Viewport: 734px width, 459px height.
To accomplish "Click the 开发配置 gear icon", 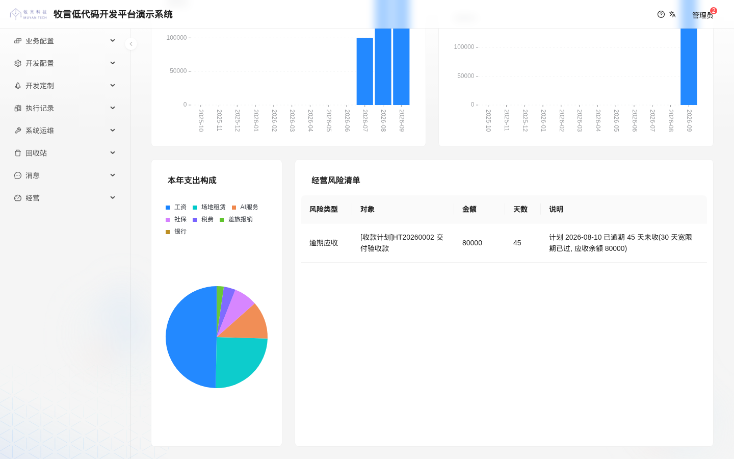I will point(18,63).
